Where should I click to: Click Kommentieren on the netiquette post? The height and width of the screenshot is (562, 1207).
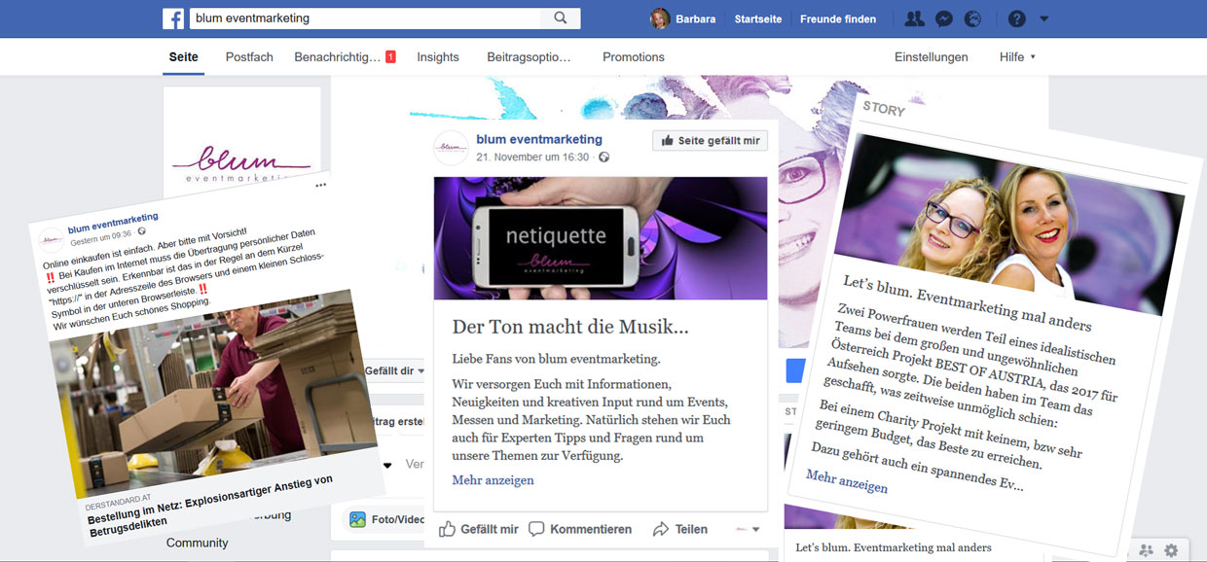(579, 529)
